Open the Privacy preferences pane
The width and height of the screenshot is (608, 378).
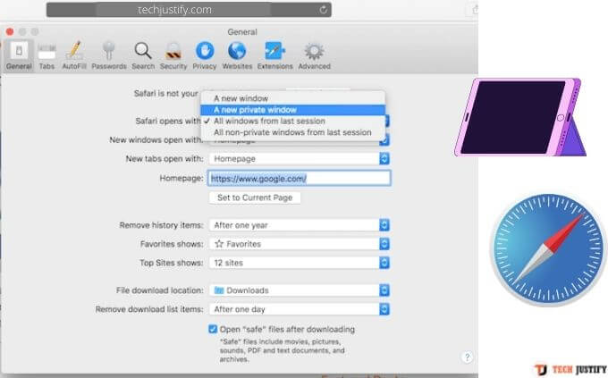204,54
